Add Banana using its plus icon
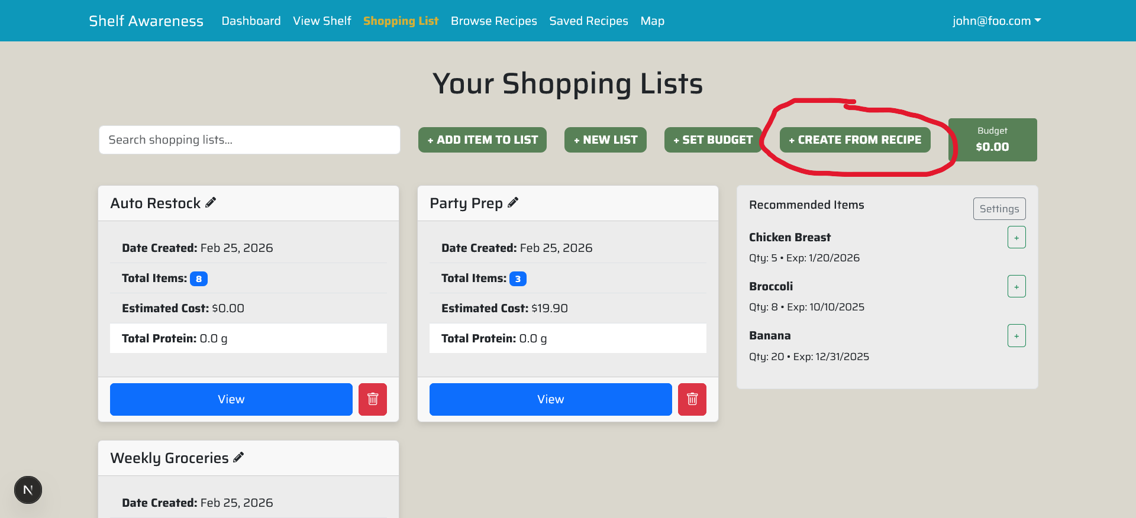This screenshot has height=518, width=1136. click(x=1016, y=336)
